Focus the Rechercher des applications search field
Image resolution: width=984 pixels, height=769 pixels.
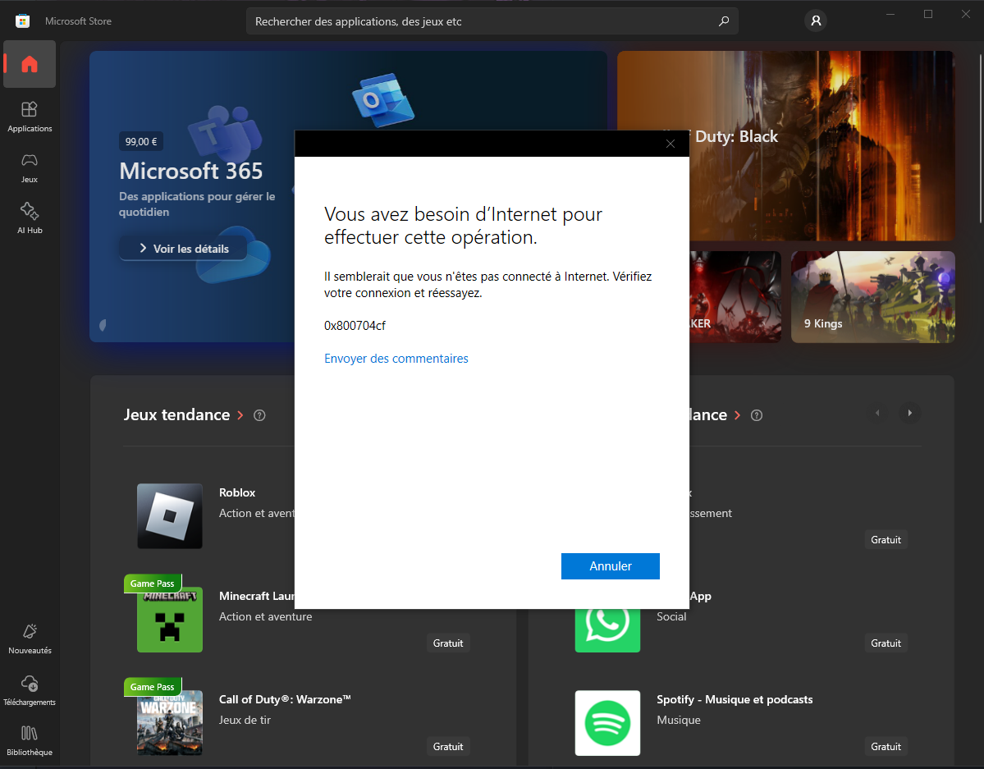492,21
